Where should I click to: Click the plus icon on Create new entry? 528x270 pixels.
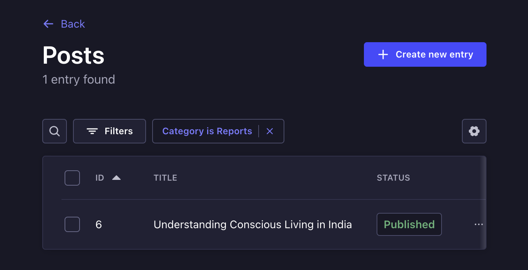coord(383,54)
